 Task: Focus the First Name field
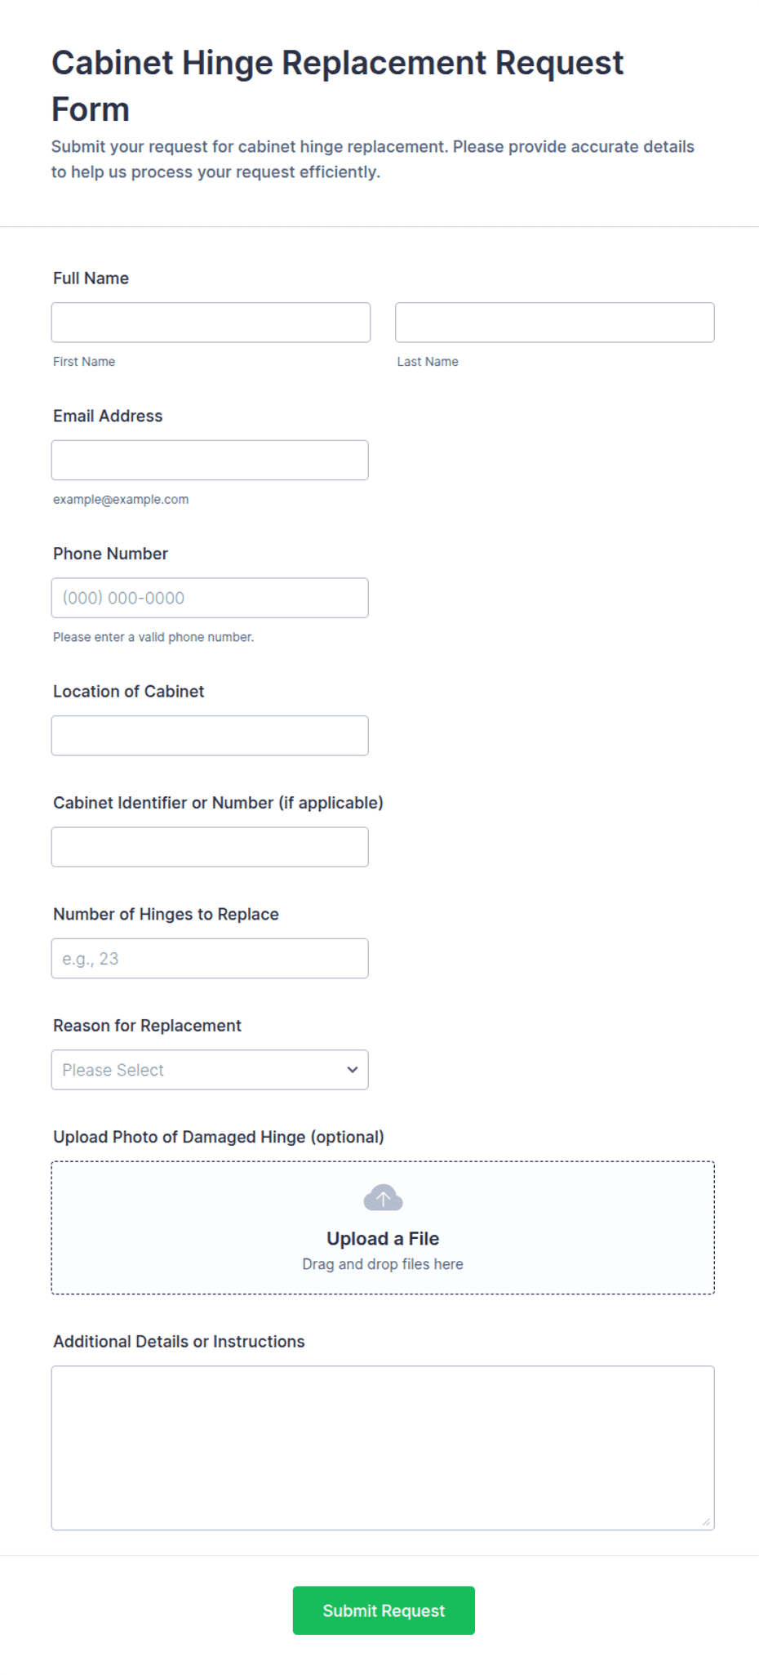tap(211, 323)
